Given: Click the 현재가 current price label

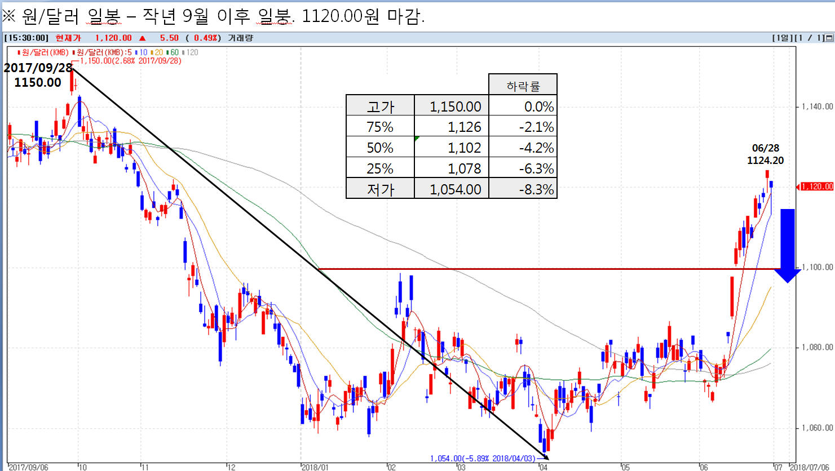Looking at the screenshot, I should (x=68, y=38).
